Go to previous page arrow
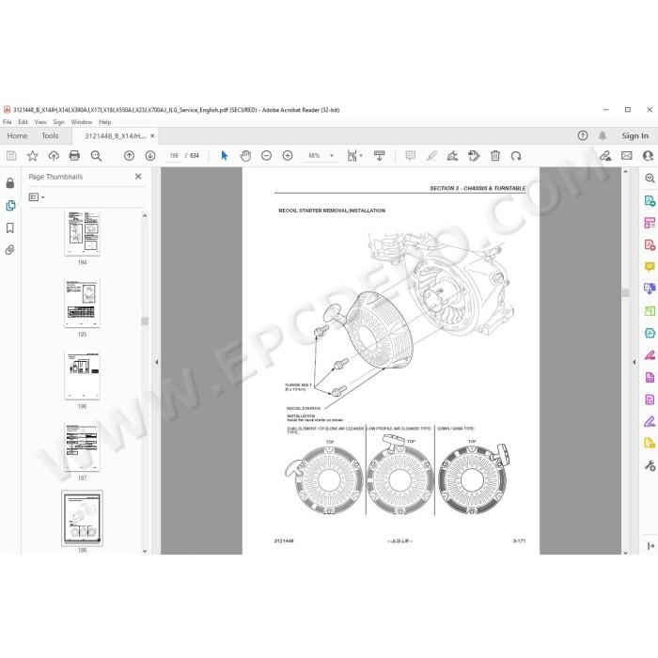The image size is (658, 658). click(x=129, y=156)
